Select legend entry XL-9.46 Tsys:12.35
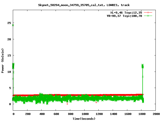The width and height of the screenshot is (161, 121). point(126,13)
